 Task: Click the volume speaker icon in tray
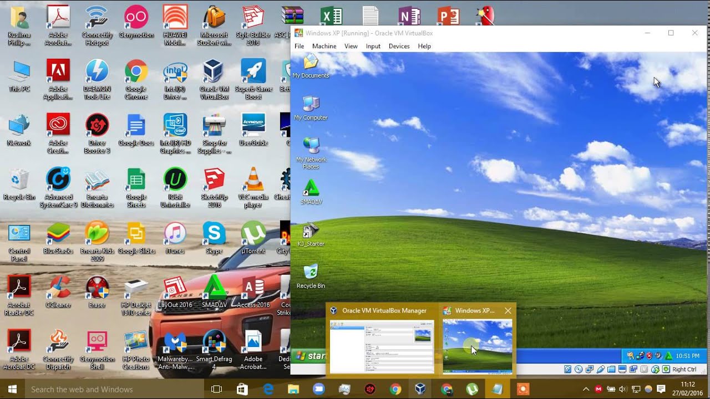click(623, 389)
